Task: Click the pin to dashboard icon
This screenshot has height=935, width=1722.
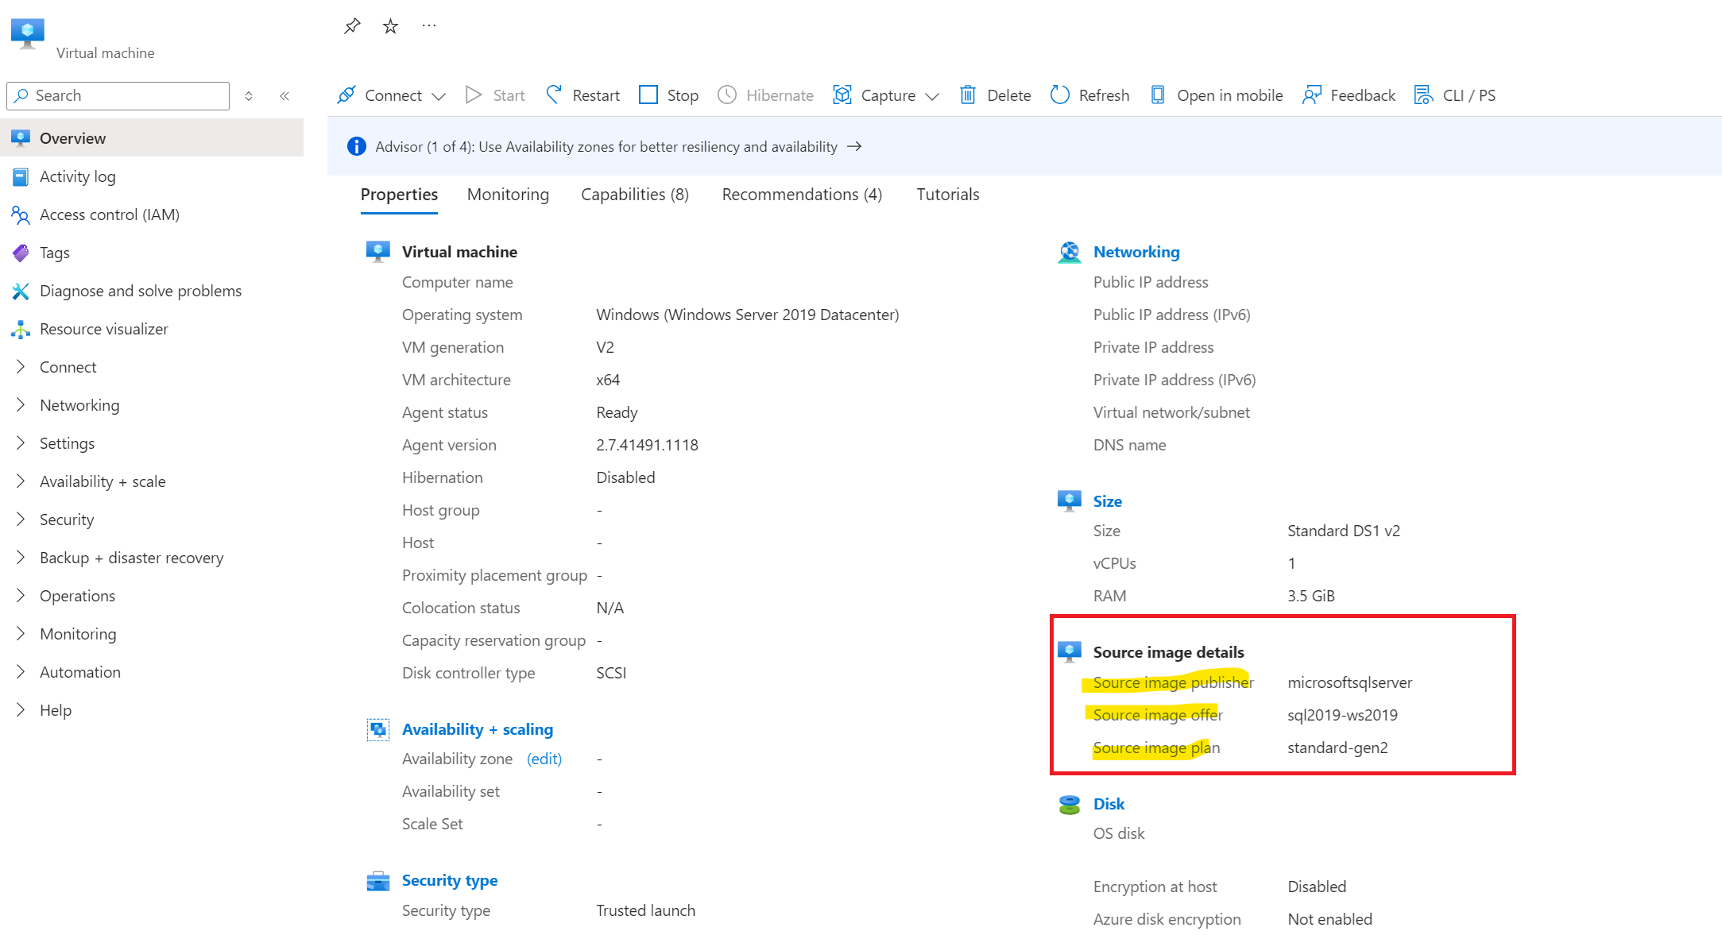Action: pos(352,26)
